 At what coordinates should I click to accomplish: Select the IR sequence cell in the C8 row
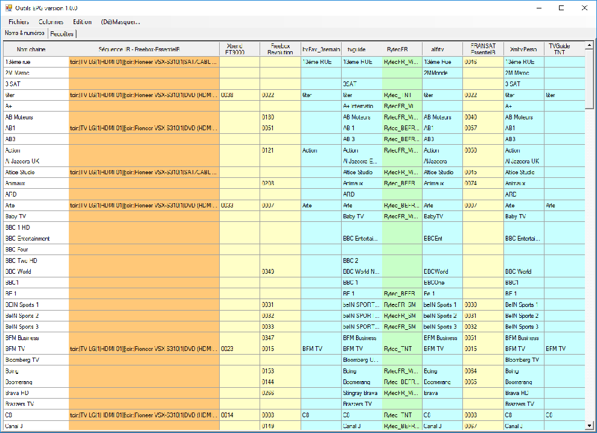[x=144, y=415]
